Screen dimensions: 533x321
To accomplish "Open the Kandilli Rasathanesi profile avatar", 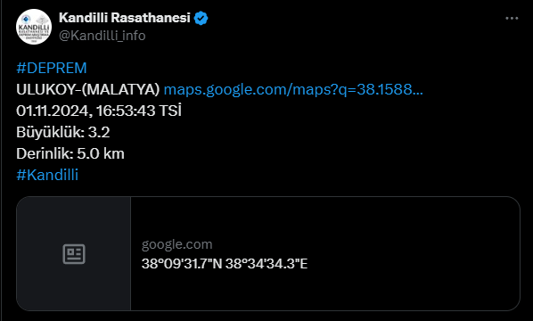I will click(34, 27).
